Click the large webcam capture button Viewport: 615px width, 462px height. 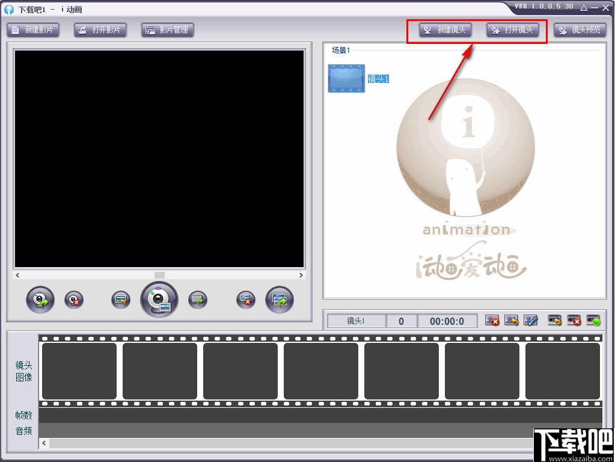pos(159,300)
